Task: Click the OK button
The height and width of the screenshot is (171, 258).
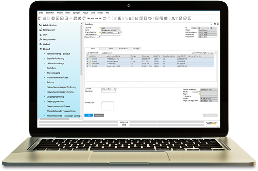Action: point(89,115)
